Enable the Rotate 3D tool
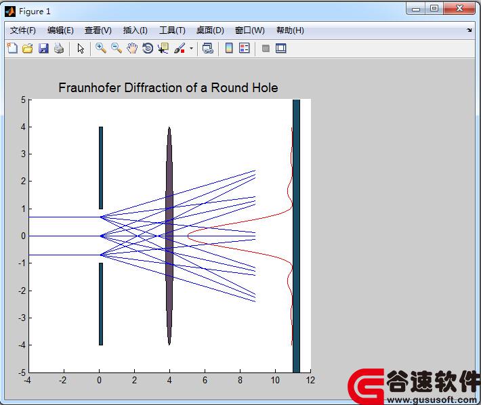481x405 pixels. coord(148,48)
